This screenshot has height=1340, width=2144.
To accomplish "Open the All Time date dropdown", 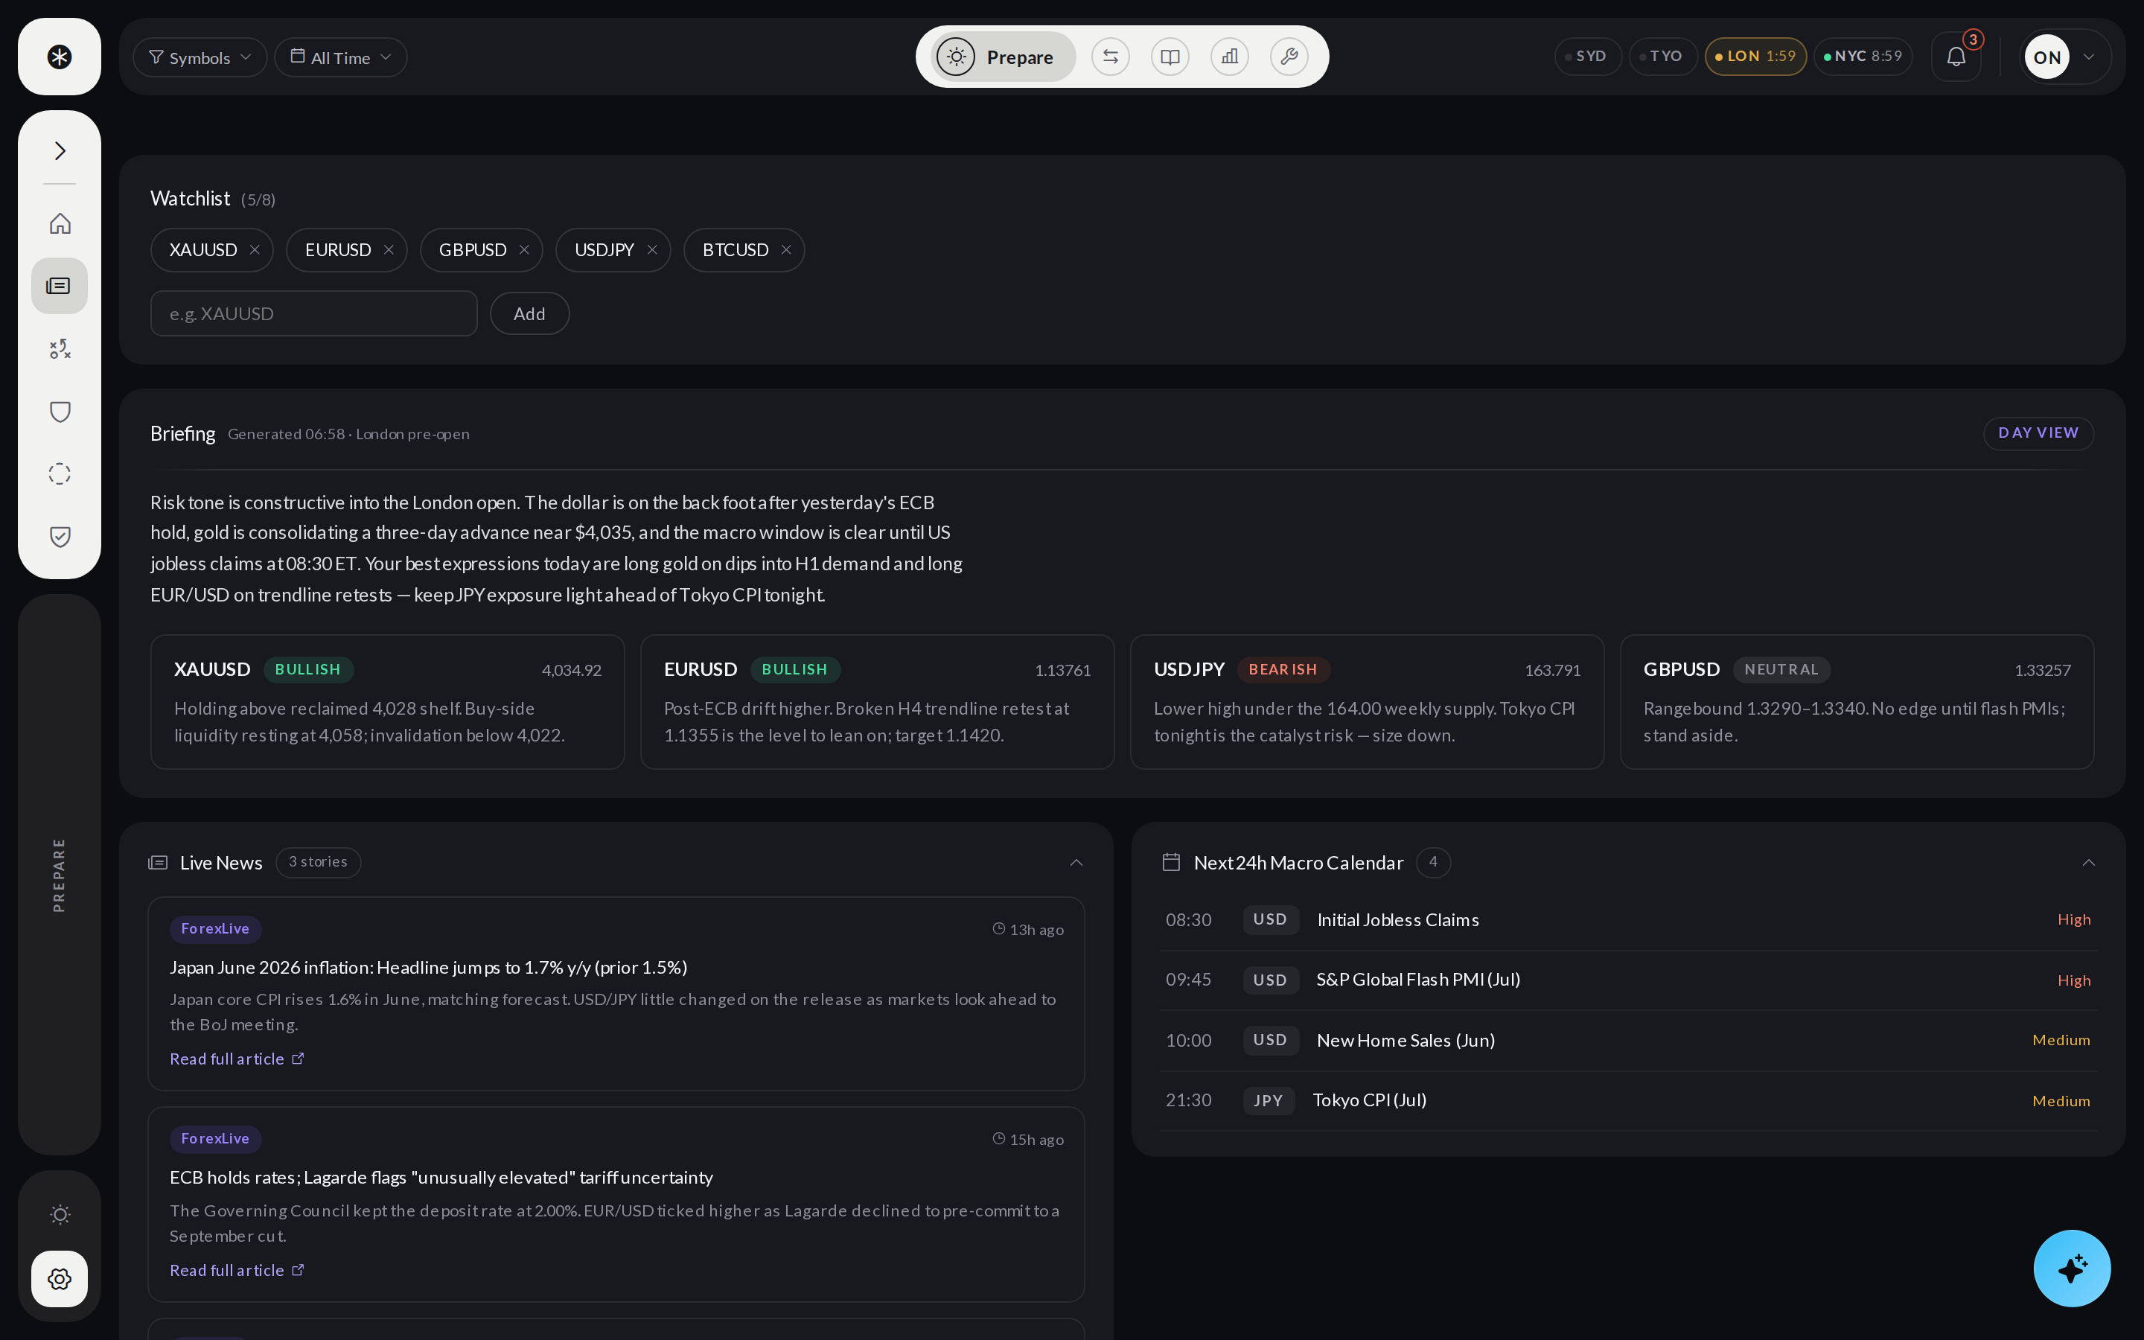I will [340, 57].
